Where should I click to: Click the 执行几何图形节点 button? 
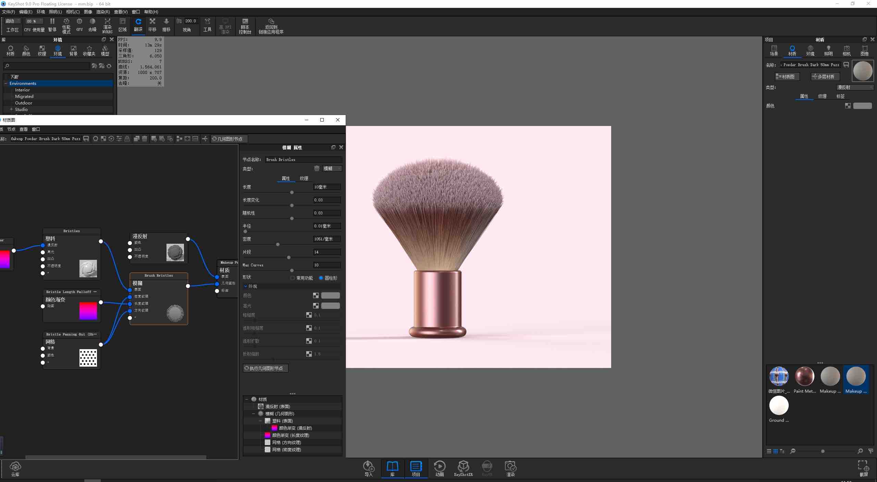(265, 368)
